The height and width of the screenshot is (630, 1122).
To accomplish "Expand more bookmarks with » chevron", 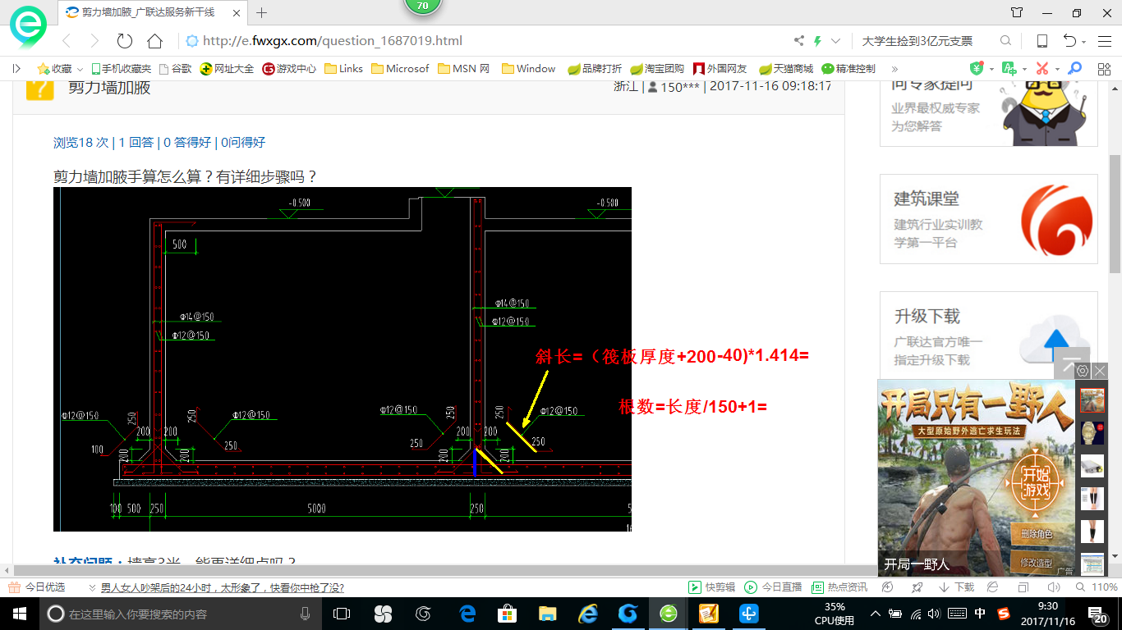I will click(x=894, y=69).
